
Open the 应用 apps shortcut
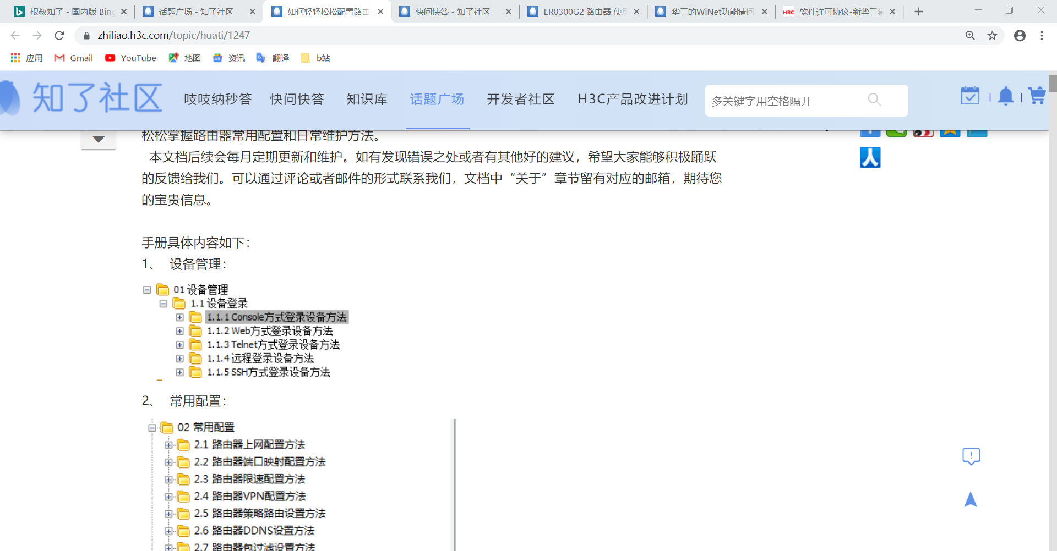(x=26, y=58)
